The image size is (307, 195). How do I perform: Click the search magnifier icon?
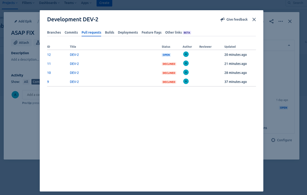[x=289, y=3]
